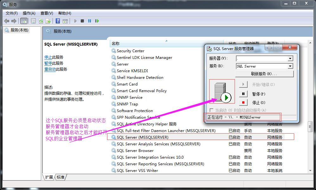Click the gear icon beside Security Center
The width and height of the screenshot is (316, 190).
pyautogui.click(x=113, y=51)
